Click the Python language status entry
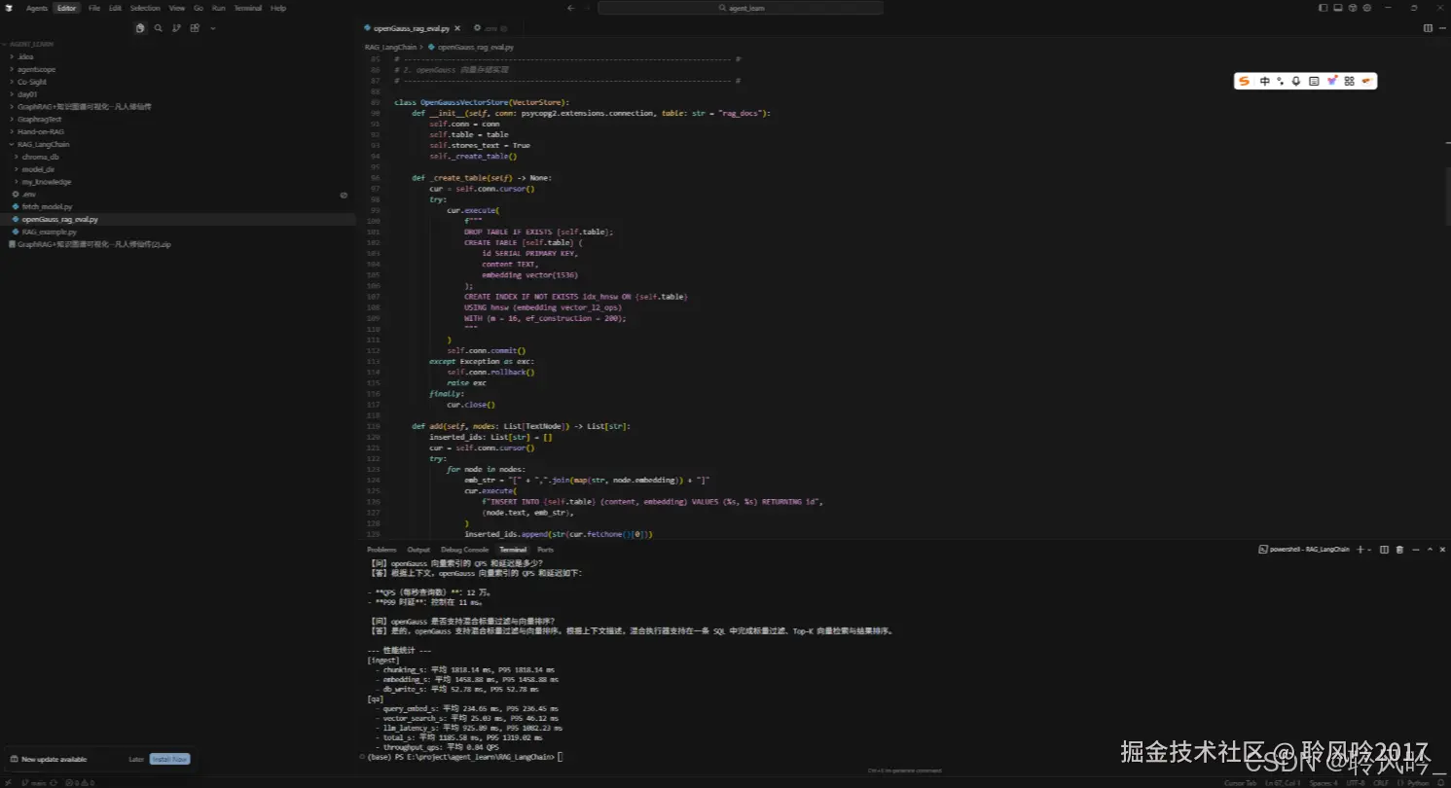The image size is (1451, 788). click(1416, 782)
